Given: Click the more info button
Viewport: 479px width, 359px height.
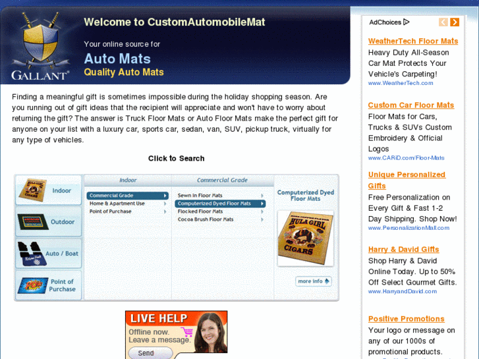Looking at the screenshot, I should 314,281.
